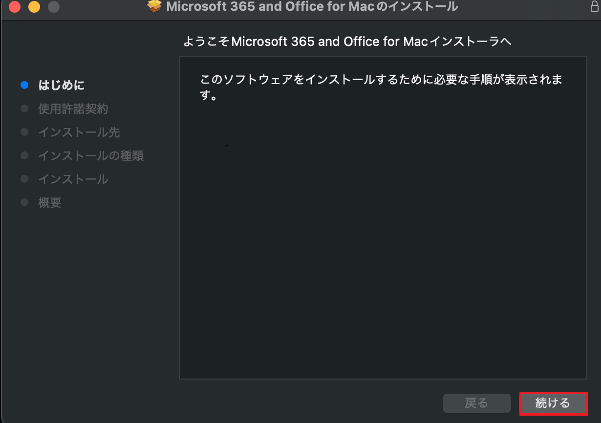The width and height of the screenshot is (601, 423).
Task: Click the gray bullet beside インストール
Action: (x=24, y=178)
